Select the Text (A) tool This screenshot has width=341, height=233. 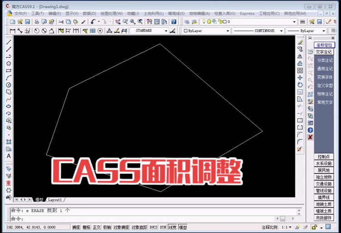[x=9, y=156]
